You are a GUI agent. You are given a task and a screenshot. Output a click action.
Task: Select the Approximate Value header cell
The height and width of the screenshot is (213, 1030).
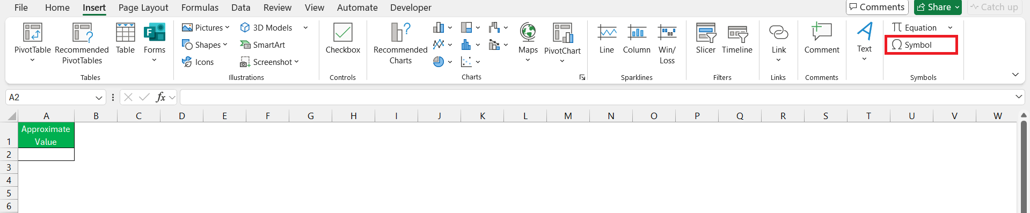[x=46, y=135]
